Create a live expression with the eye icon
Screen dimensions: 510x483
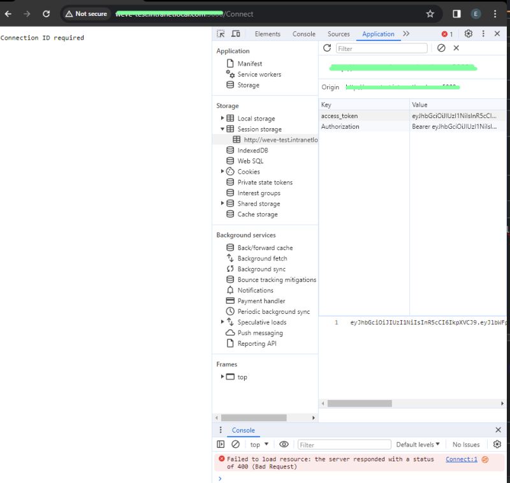pos(284,444)
